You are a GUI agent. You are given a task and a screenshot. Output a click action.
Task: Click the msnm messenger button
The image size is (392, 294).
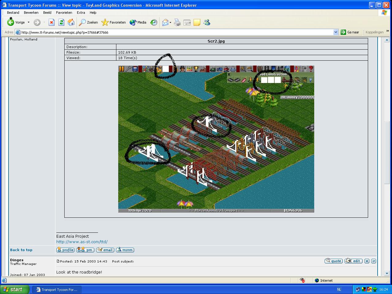click(x=125, y=250)
